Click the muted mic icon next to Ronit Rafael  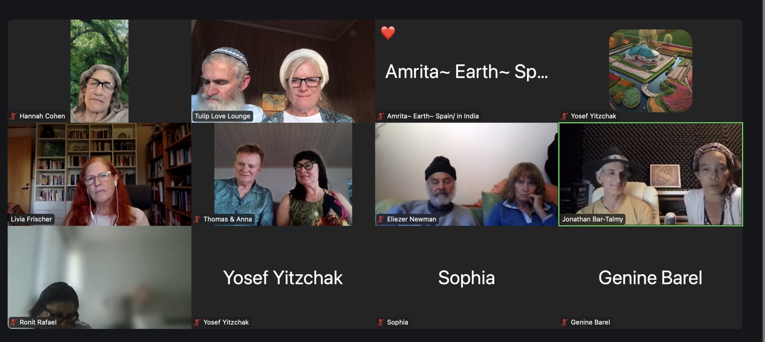point(13,322)
